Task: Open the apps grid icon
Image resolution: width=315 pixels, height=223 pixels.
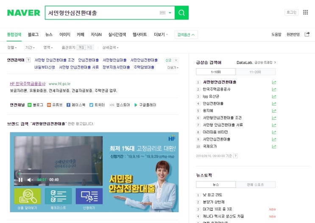Action: [305, 12]
